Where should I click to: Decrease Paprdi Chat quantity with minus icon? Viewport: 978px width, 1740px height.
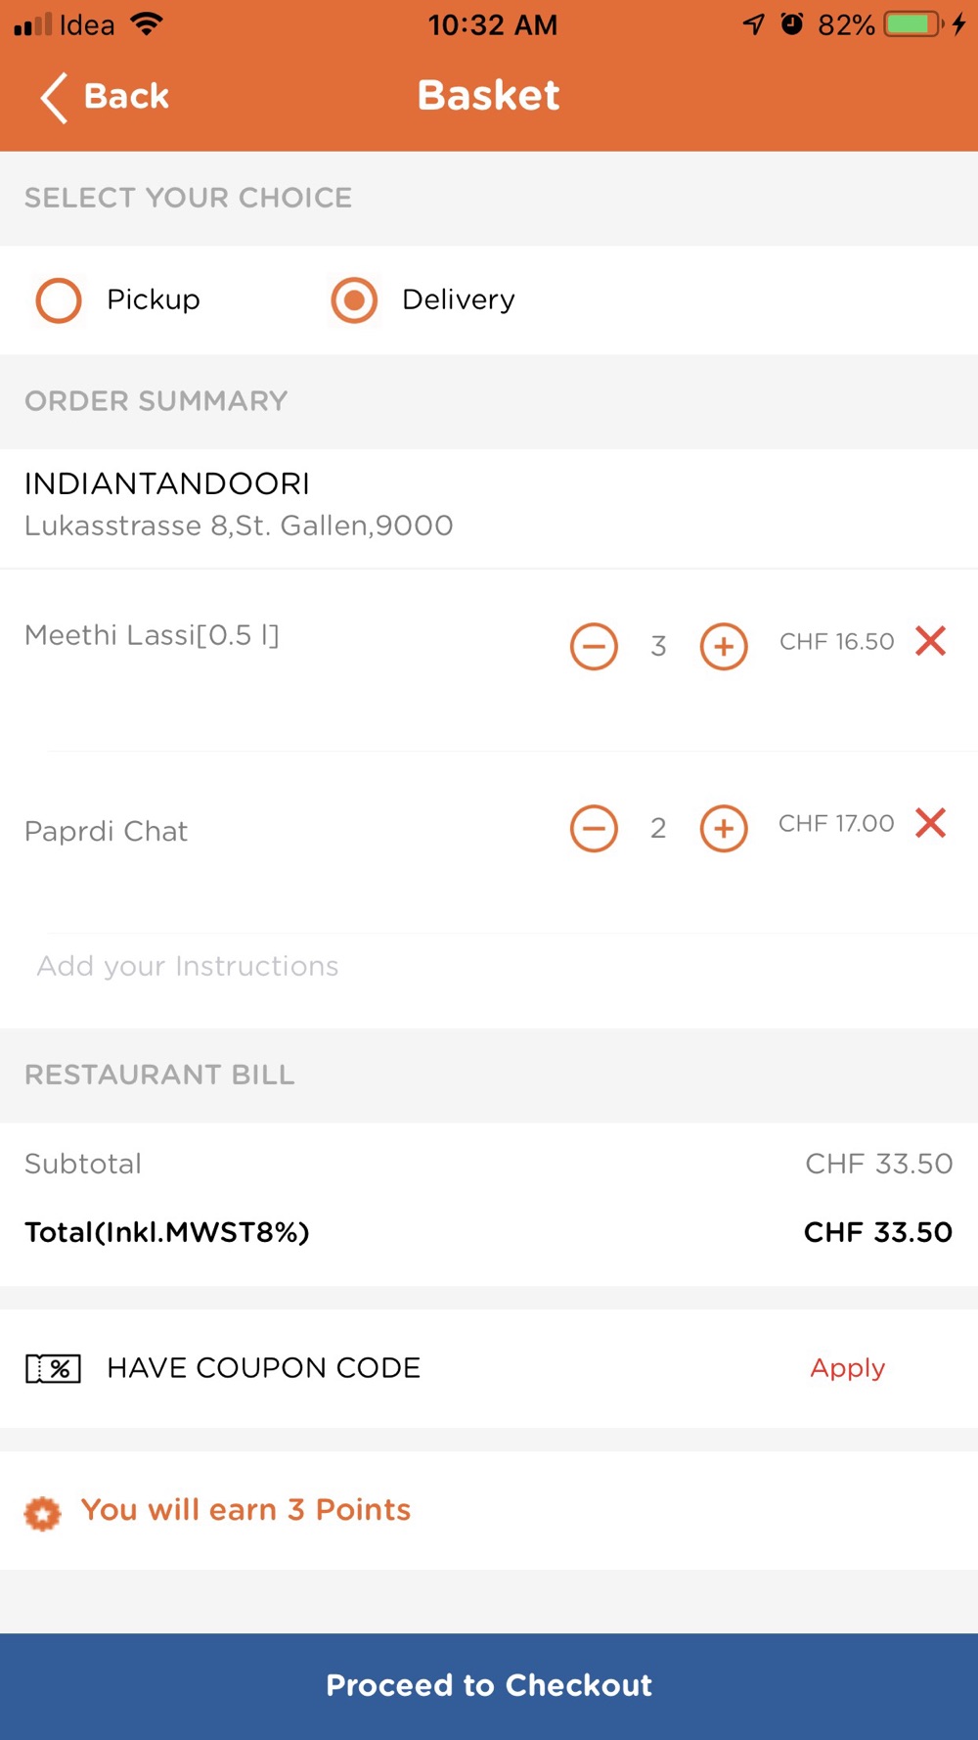pos(594,828)
